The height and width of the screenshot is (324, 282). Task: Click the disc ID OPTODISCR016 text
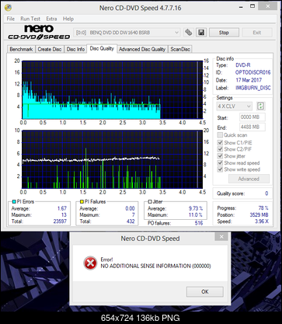(x=252, y=72)
